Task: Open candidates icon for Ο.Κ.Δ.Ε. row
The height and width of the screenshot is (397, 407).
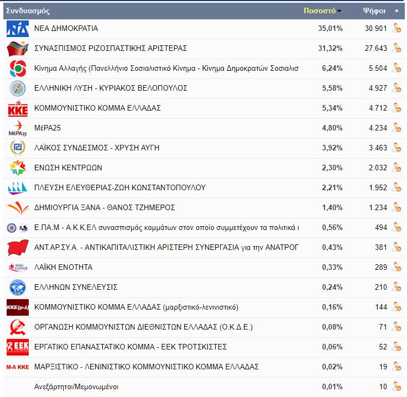Action: pos(396,327)
